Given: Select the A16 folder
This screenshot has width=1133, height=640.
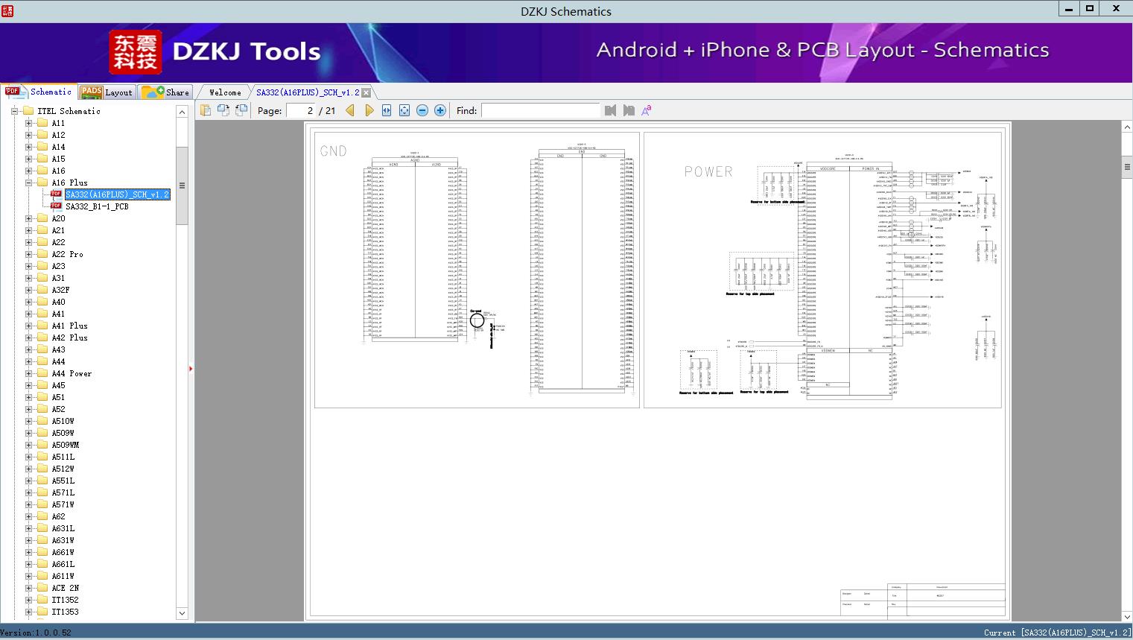Looking at the screenshot, I should (58, 171).
